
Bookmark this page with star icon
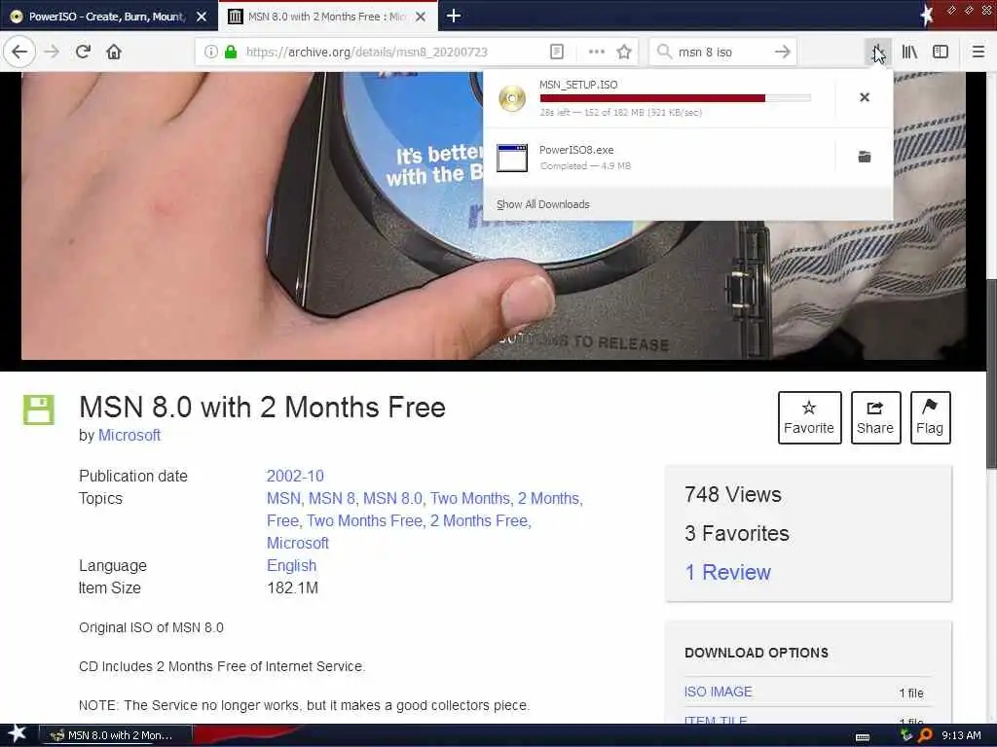[x=624, y=52]
